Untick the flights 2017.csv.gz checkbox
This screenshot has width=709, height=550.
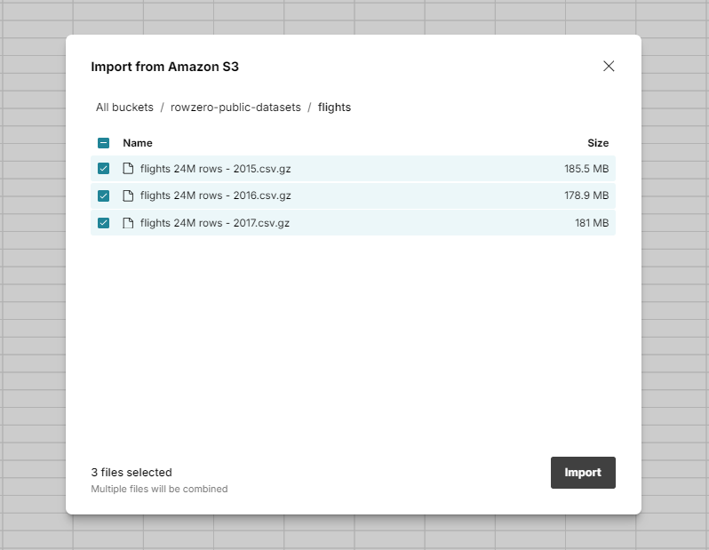pyautogui.click(x=103, y=223)
